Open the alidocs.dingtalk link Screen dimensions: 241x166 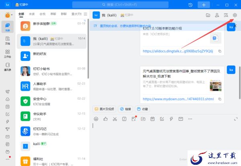pos(178,51)
